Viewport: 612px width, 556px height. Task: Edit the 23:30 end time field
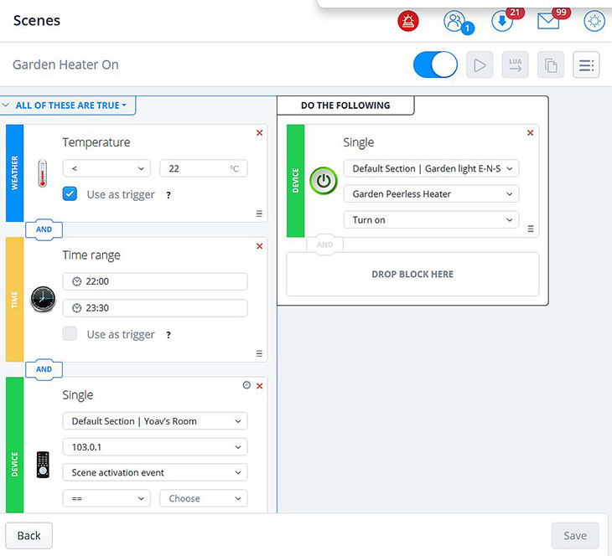155,308
